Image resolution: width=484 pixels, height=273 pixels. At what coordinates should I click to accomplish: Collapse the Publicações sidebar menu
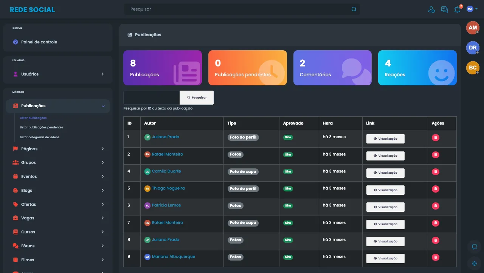[x=58, y=106]
